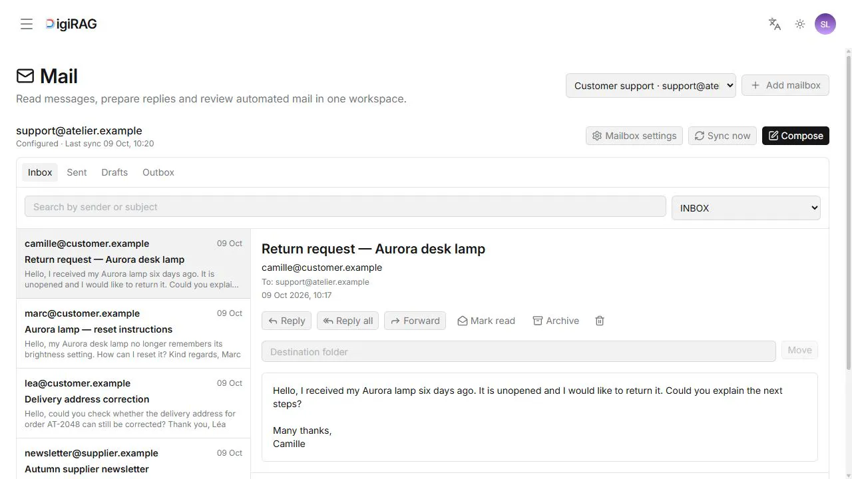852x479 pixels.
Task: Click the Add mailbox button
Action: [785, 85]
